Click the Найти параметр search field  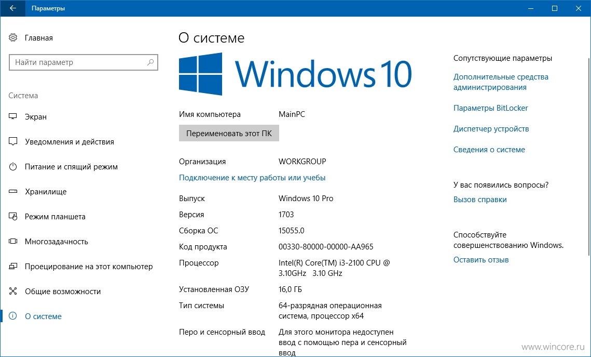point(84,62)
